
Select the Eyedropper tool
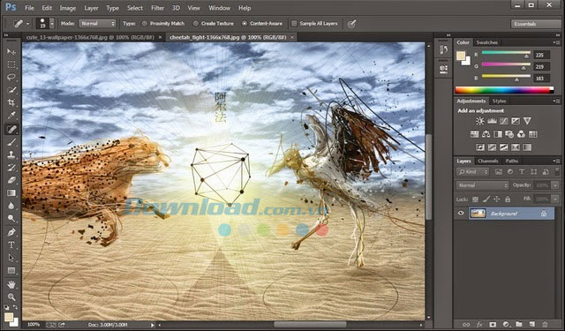(11, 116)
